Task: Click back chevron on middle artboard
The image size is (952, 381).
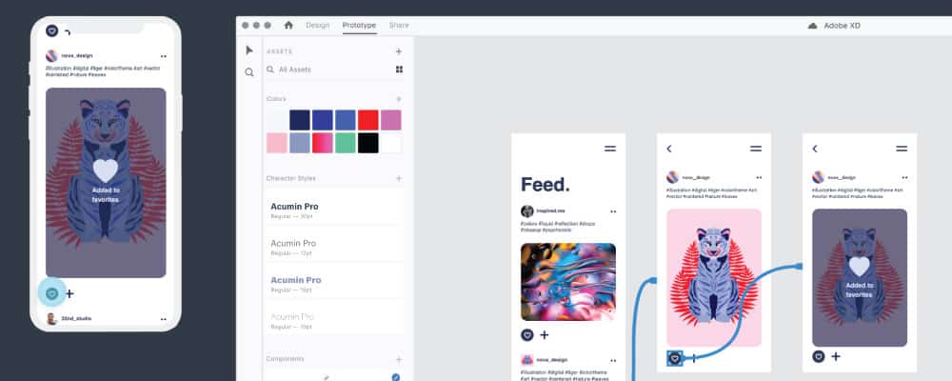Action: click(x=669, y=149)
